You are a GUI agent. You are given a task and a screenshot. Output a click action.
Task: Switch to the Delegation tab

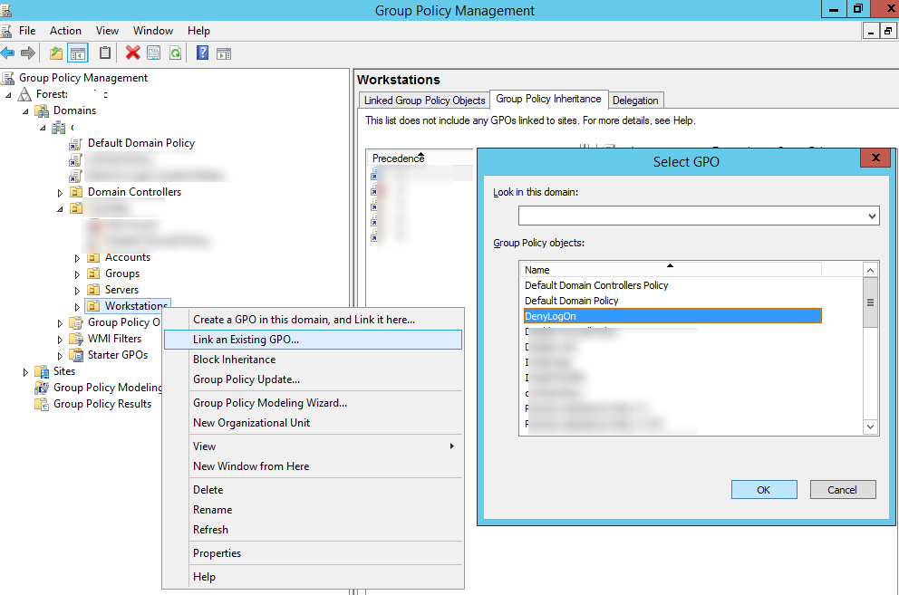click(635, 101)
